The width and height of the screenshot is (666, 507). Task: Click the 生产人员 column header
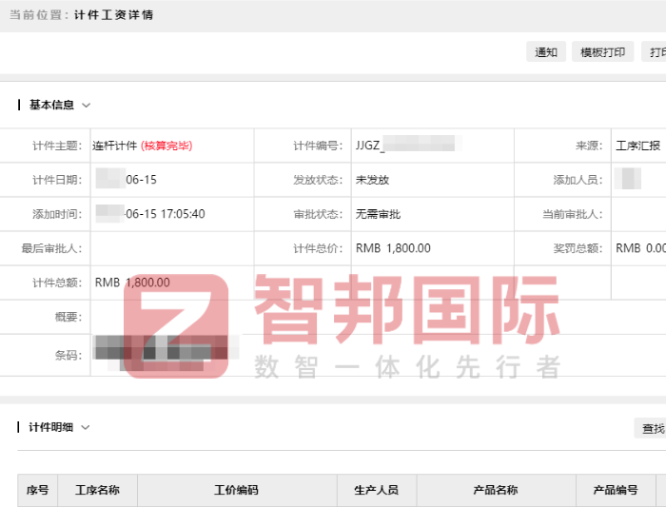[x=376, y=491]
